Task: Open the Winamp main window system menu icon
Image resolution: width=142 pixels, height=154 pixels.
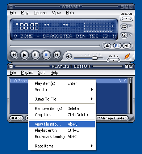Action: click(11, 7)
